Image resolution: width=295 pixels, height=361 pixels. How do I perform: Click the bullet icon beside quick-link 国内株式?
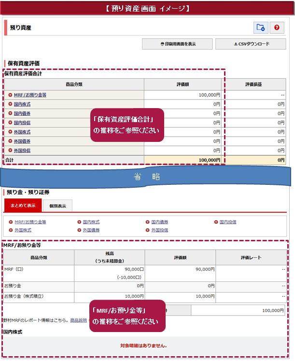click(x=79, y=222)
